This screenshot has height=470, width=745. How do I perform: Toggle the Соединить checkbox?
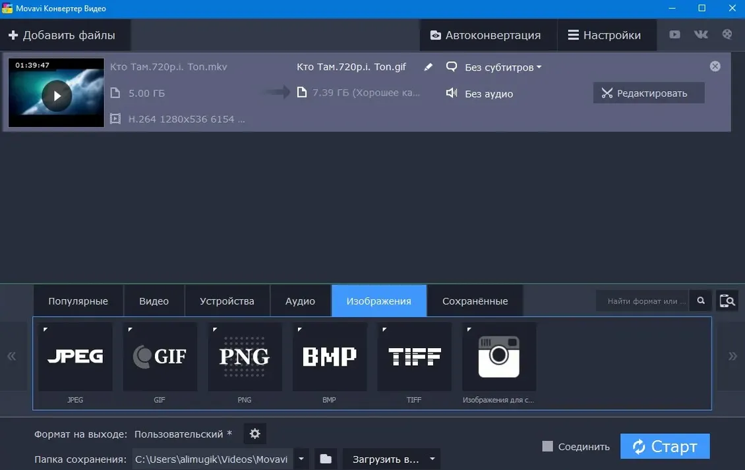tap(548, 446)
